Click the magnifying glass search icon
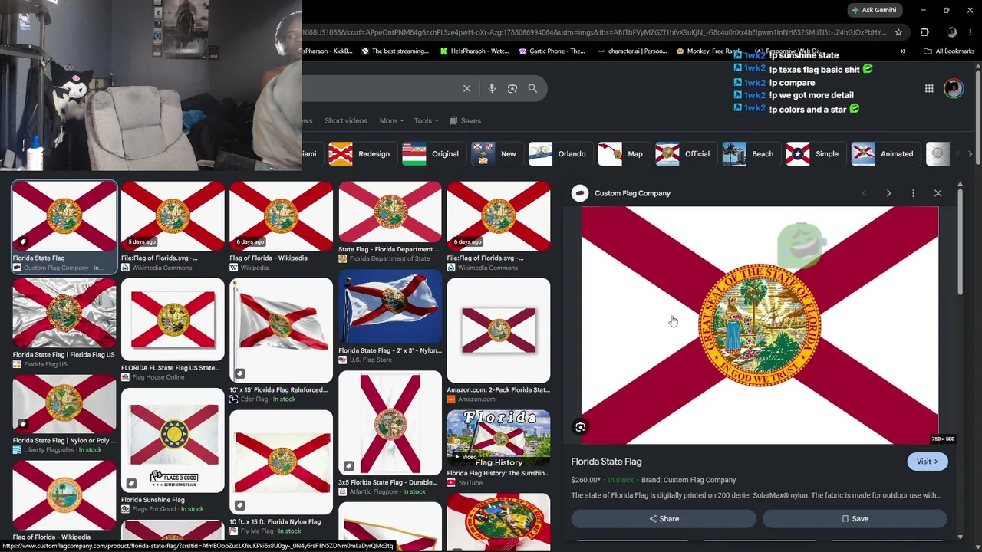This screenshot has width=982, height=552. (x=532, y=88)
